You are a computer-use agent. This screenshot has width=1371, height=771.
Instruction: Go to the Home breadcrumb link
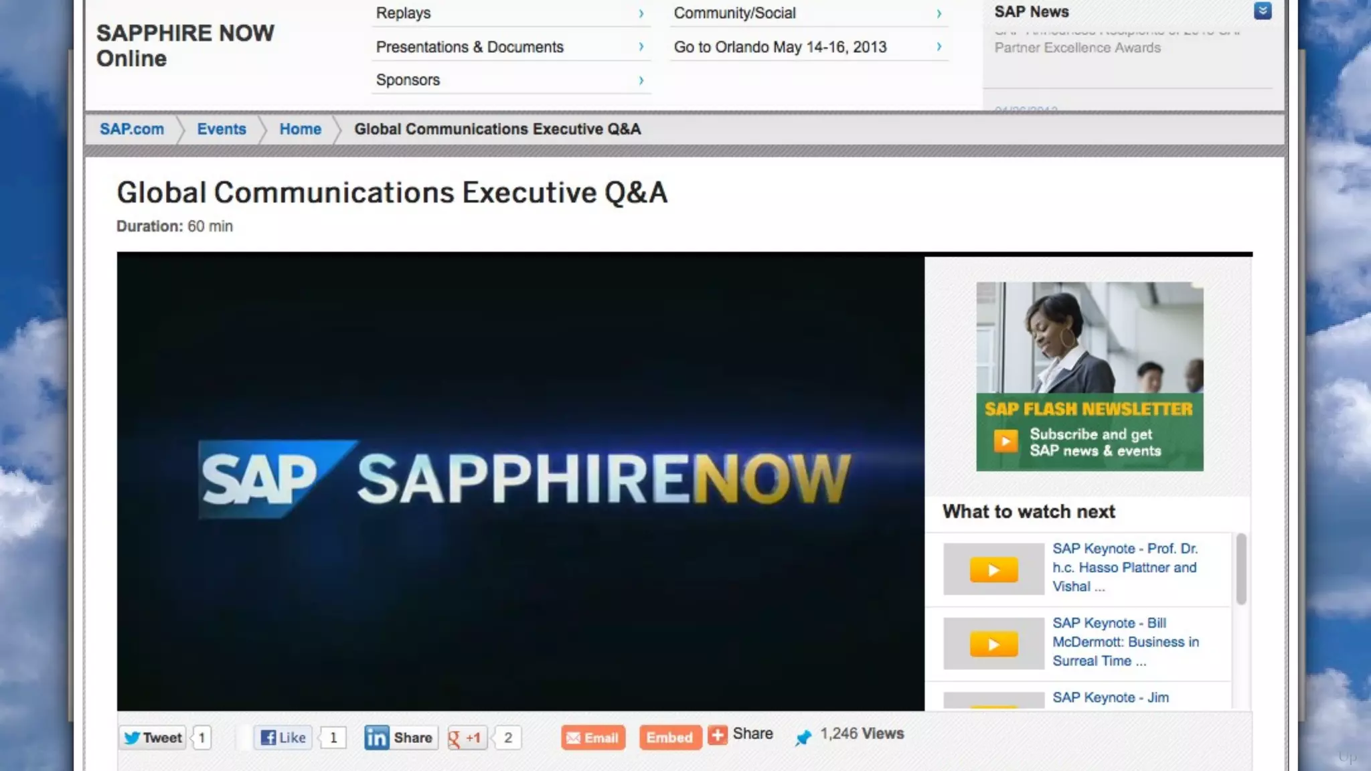click(x=300, y=129)
